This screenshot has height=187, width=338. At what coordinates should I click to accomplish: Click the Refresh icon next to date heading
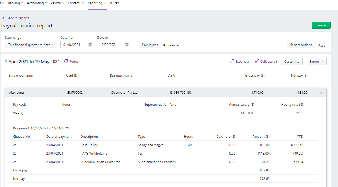66,62
